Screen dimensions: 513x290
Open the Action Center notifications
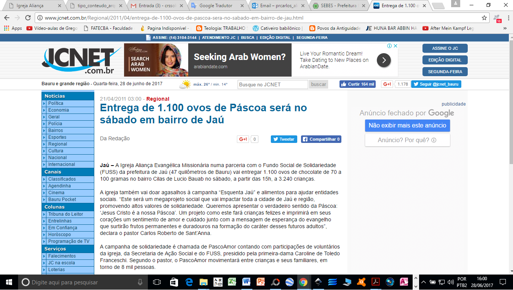502,282
